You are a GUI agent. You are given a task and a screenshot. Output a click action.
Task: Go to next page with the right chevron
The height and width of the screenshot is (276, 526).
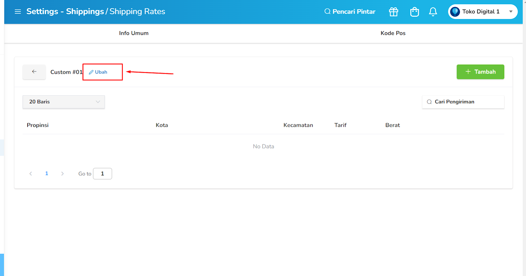62,174
